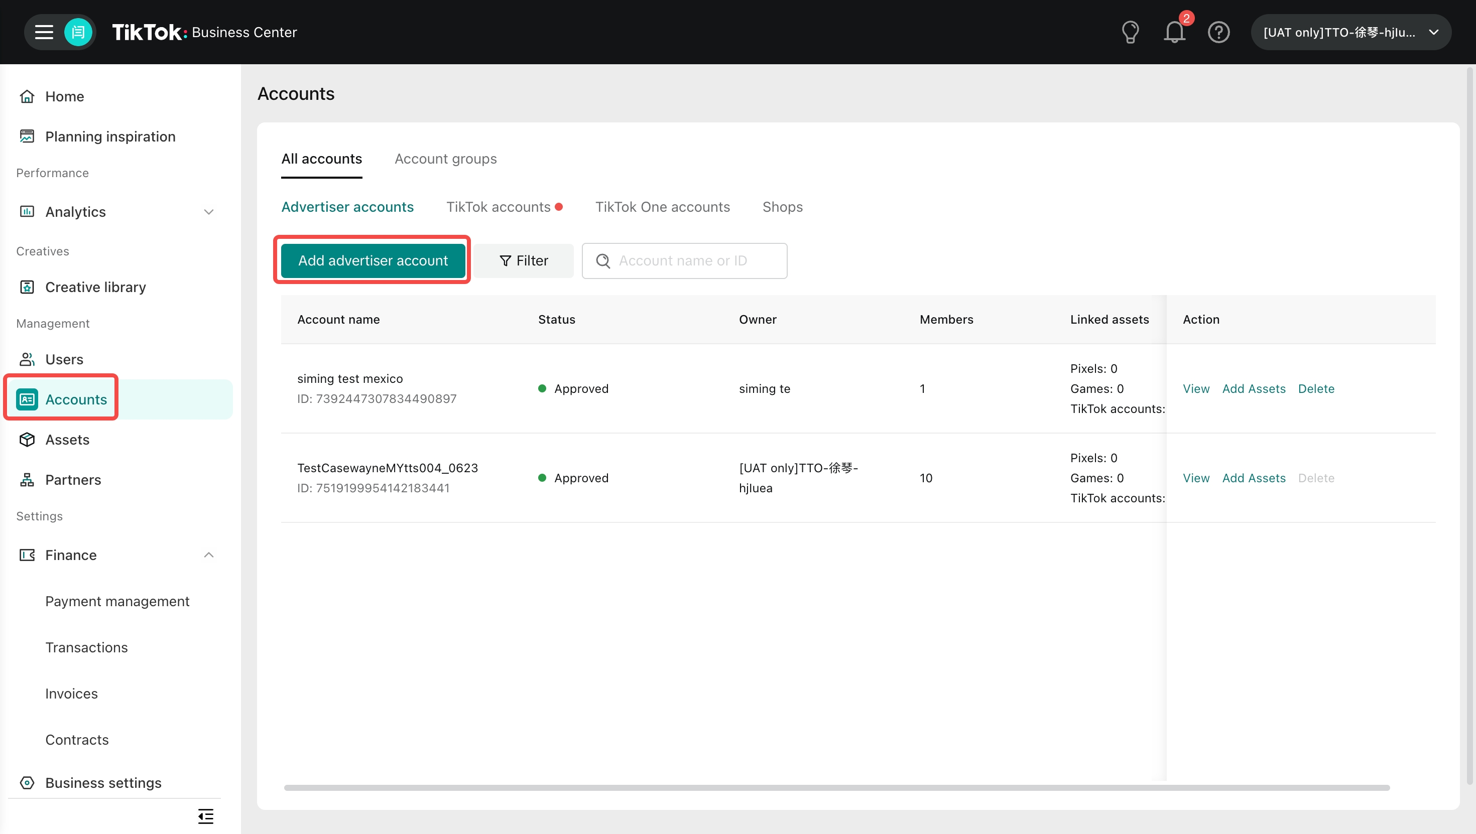Image resolution: width=1476 pixels, height=834 pixels.
Task: Select the TikTok accounts tab
Action: [498, 207]
